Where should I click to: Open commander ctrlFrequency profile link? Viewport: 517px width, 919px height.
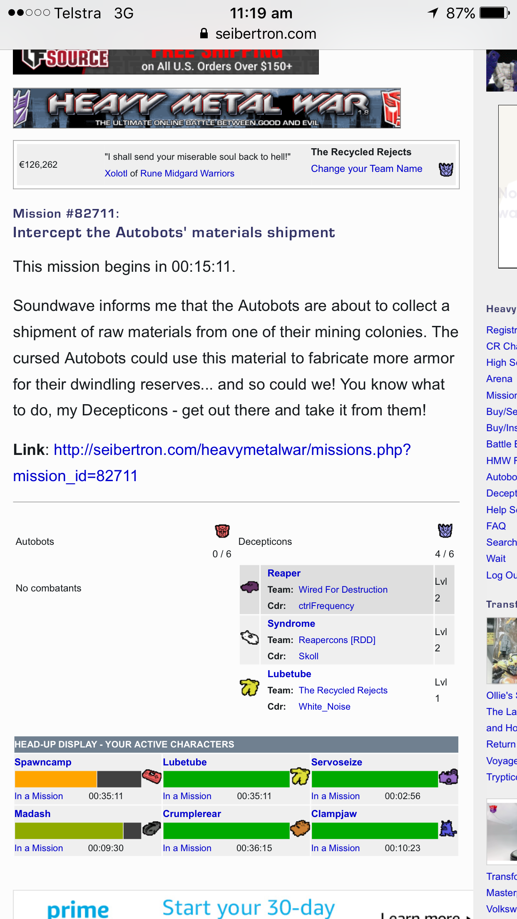click(x=326, y=606)
